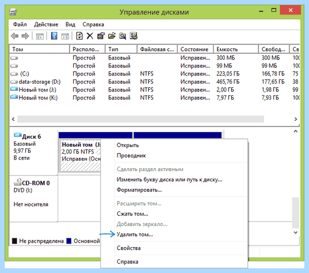This screenshot has height=273, width=309.
Task: Click the horizontal scrollbar right arrow
Action: (x=296, y=119)
